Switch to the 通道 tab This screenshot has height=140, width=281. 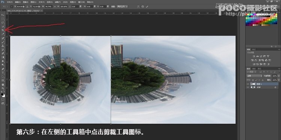[254, 69]
